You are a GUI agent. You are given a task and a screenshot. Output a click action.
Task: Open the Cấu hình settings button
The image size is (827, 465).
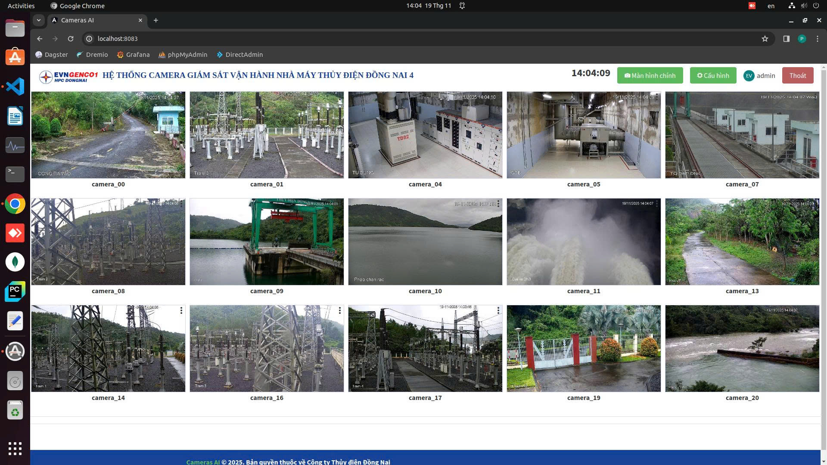pyautogui.click(x=713, y=76)
